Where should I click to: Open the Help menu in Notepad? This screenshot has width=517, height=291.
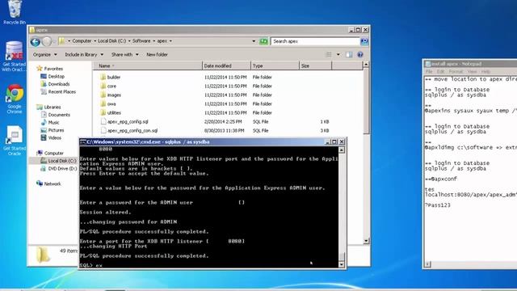click(x=485, y=72)
